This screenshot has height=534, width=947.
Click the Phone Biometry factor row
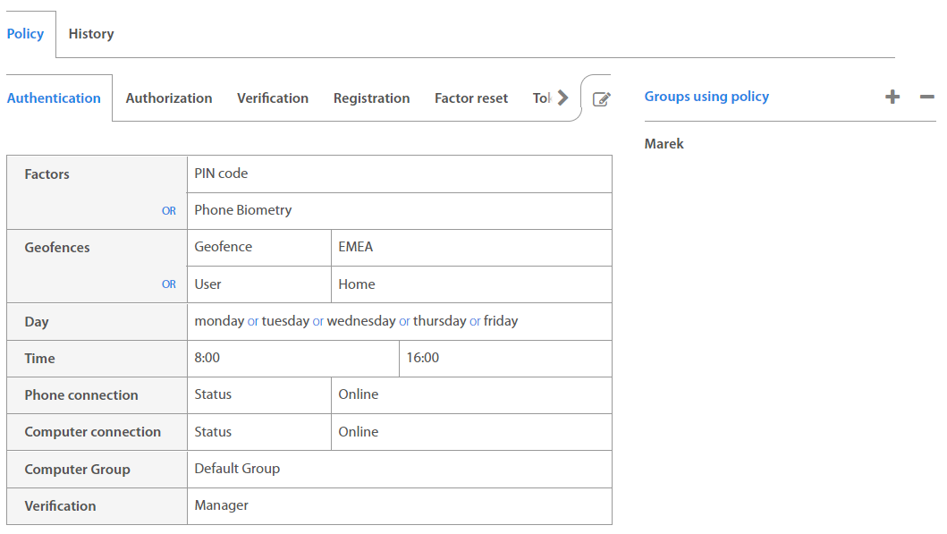(x=399, y=210)
